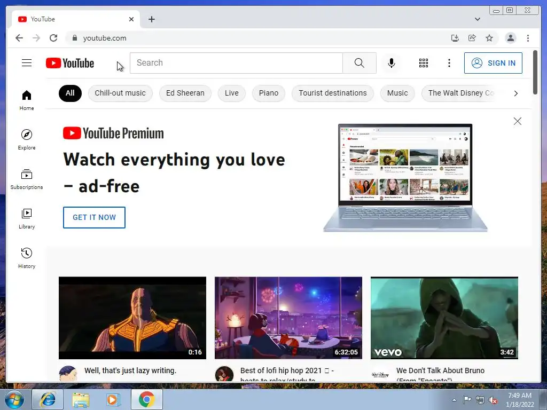Open Chrome three-dot menu

(x=528, y=38)
